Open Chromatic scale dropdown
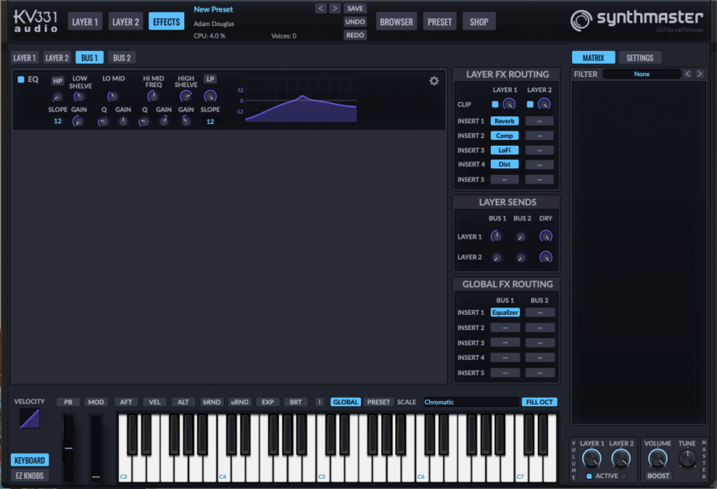This screenshot has width=717, height=489. click(x=471, y=402)
